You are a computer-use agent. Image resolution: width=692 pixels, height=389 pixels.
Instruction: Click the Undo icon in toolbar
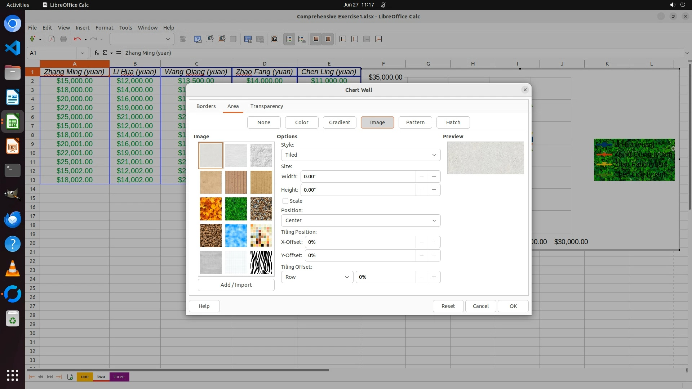coord(77,39)
